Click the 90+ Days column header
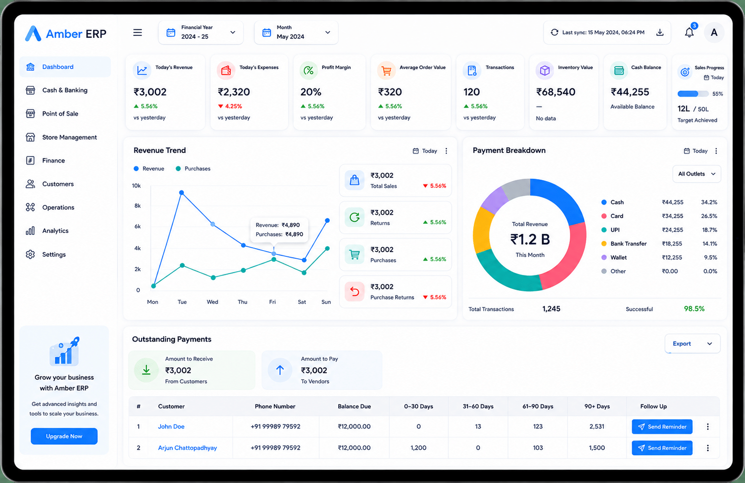This screenshot has width=745, height=483. click(597, 406)
